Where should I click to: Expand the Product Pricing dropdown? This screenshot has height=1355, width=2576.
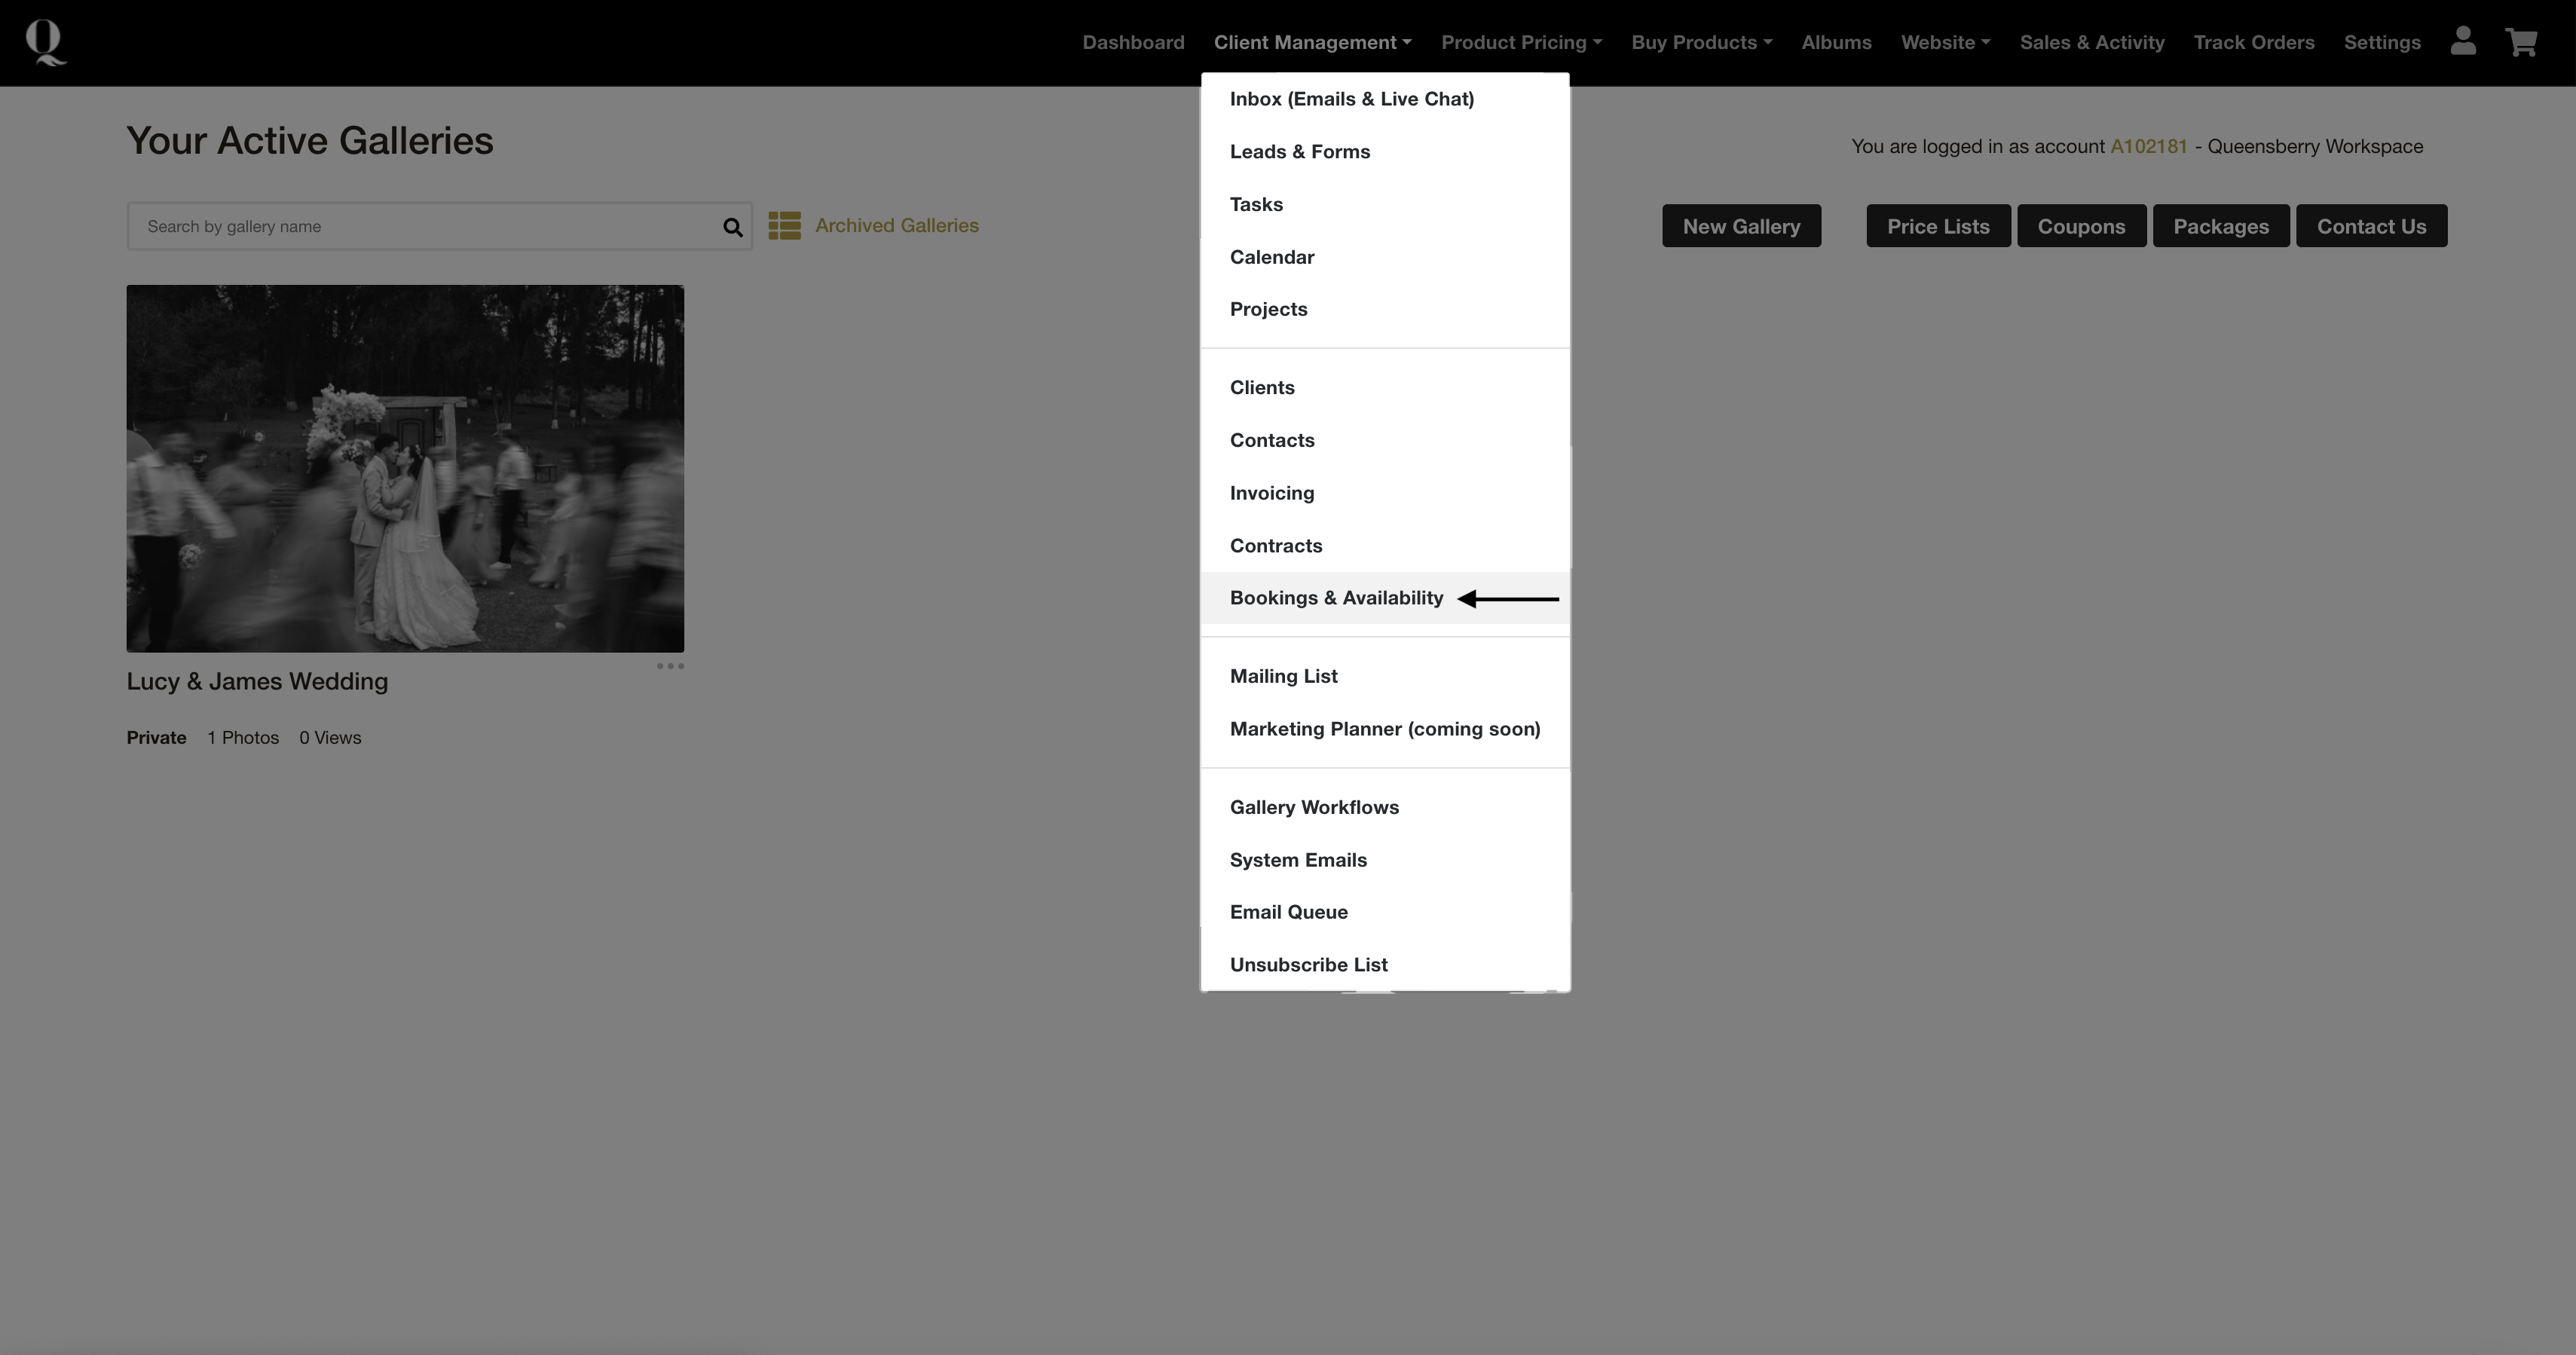[x=1520, y=42]
